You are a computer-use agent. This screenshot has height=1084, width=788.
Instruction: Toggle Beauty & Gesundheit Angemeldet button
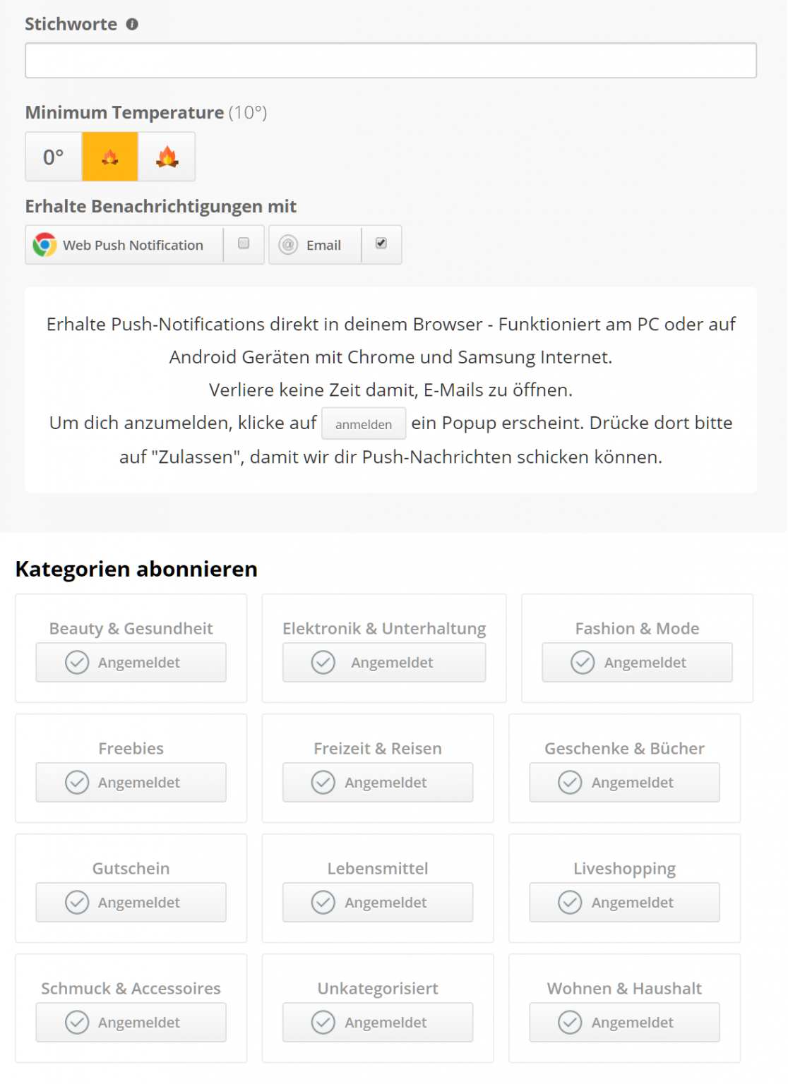[131, 662]
